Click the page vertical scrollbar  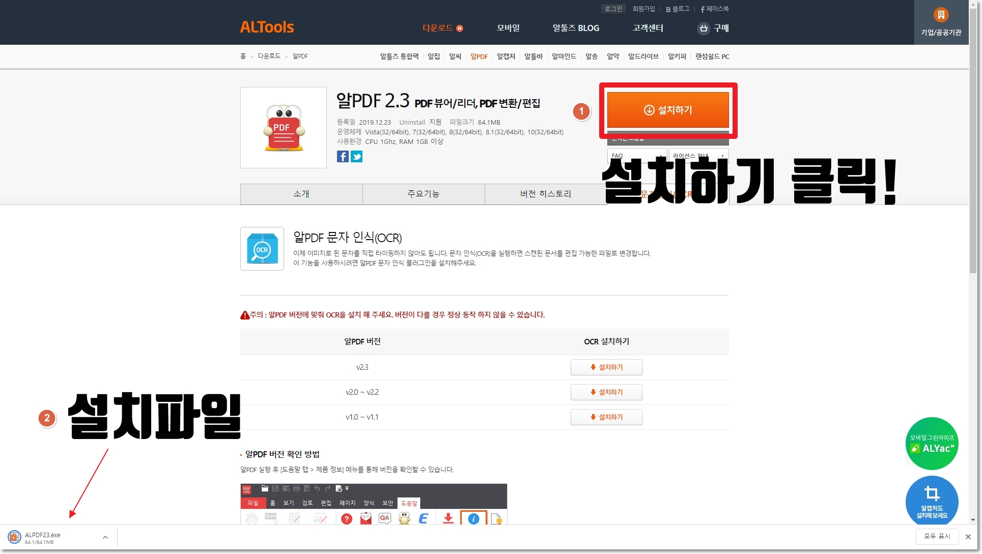coord(973,140)
